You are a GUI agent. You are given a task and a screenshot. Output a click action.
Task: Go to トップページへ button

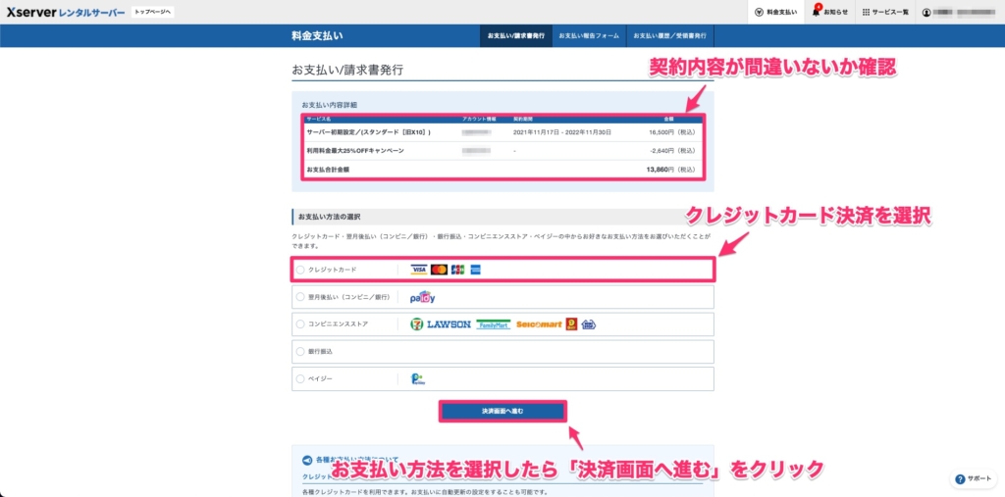tap(152, 12)
